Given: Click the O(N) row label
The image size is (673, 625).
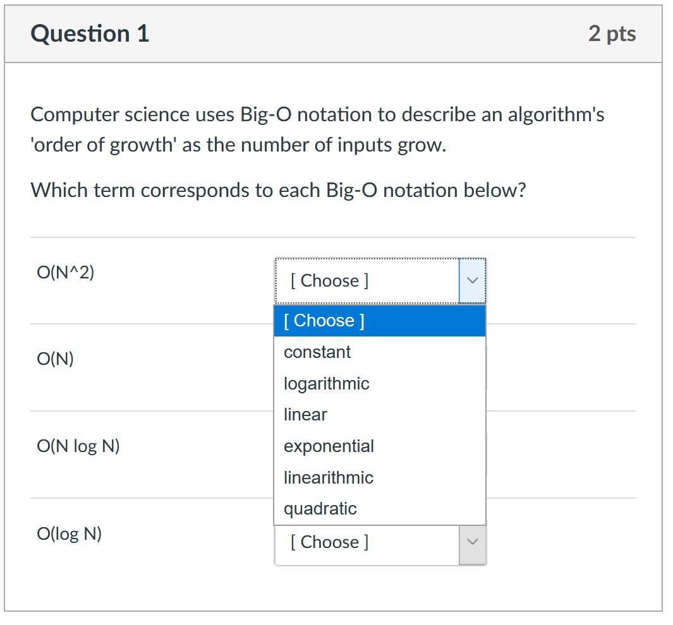Looking at the screenshot, I should tap(56, 359).
